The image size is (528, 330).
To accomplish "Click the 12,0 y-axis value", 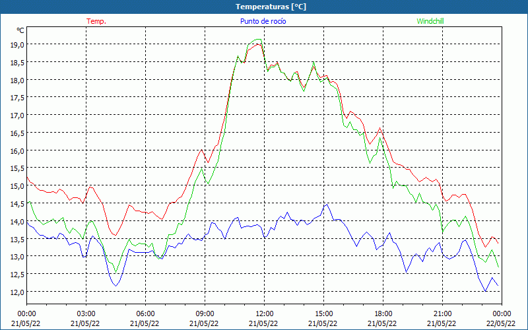I will 17,292.
